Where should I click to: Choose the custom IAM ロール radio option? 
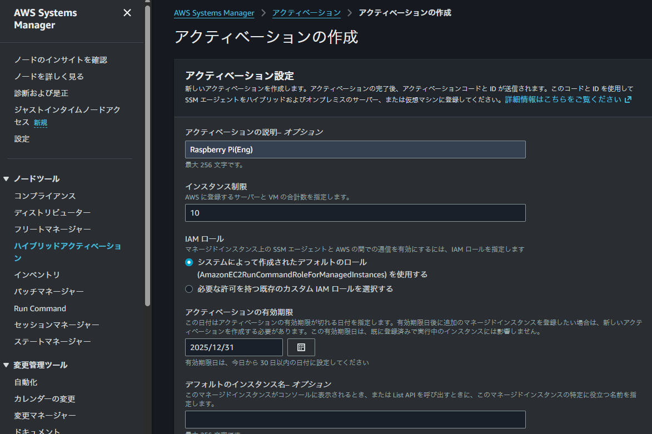pyautogui.click(x=189, y=288)
